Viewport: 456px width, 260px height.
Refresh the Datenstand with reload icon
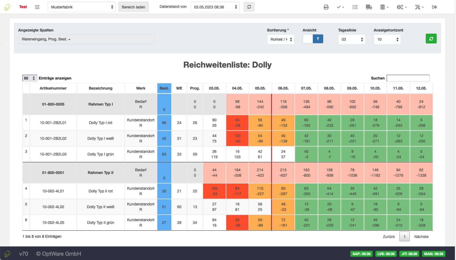[249, 7]
